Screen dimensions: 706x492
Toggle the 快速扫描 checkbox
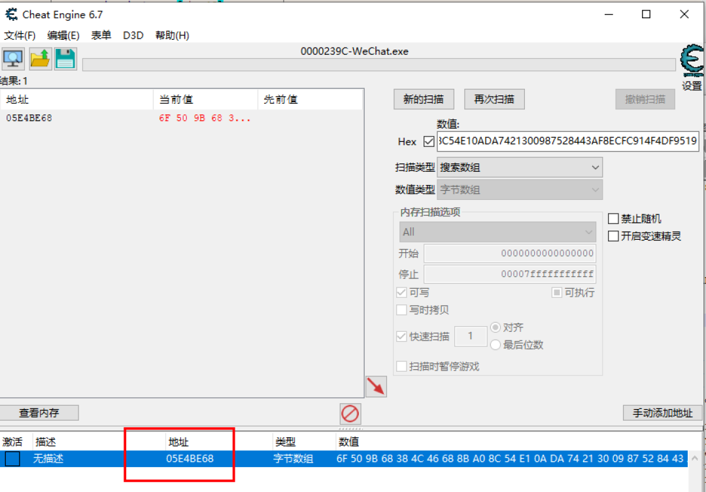click(x=401, y=336)
